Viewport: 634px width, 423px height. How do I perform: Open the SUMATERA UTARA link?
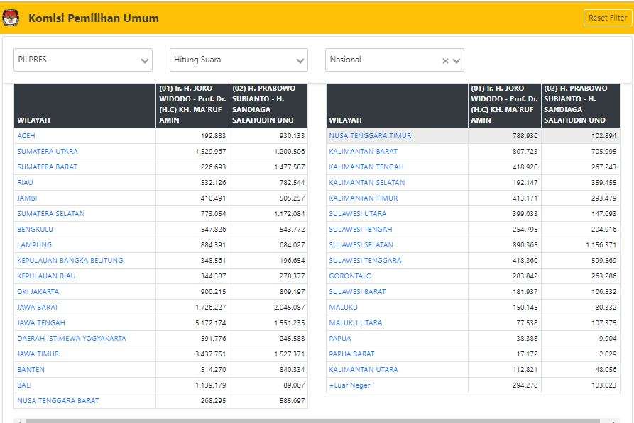click(48, 152)
